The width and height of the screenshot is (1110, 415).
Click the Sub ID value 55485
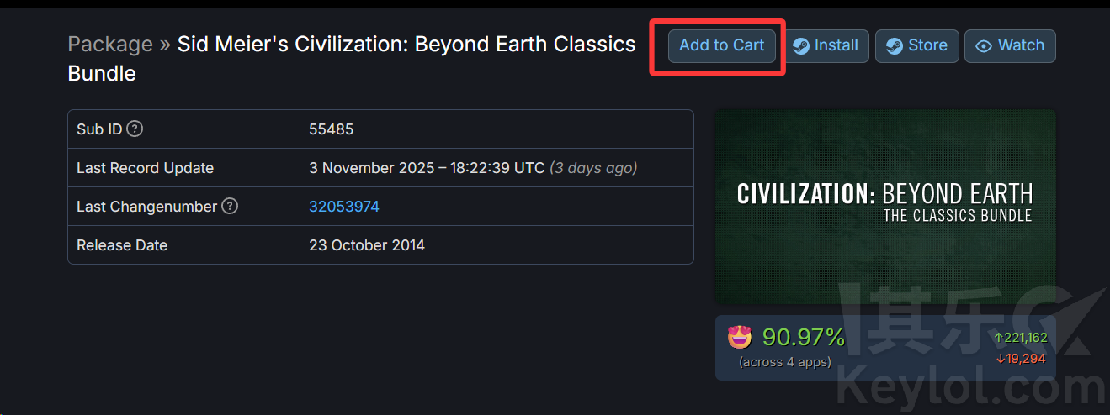point(331,129)
